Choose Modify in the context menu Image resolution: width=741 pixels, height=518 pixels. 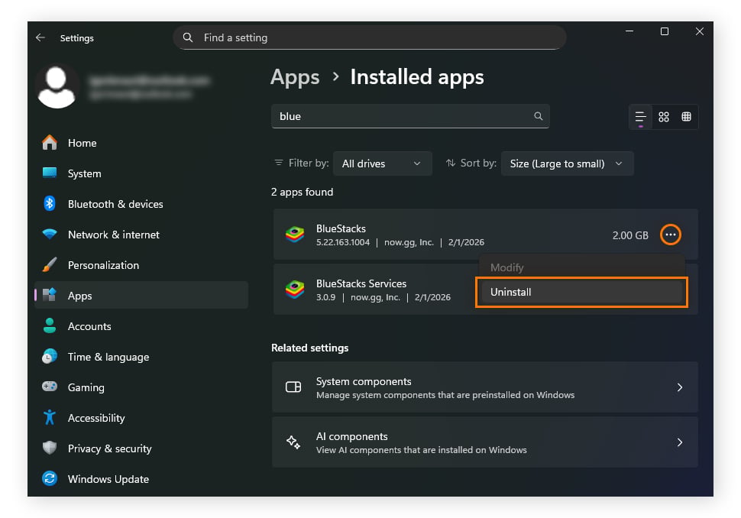[x=582, y=267]
